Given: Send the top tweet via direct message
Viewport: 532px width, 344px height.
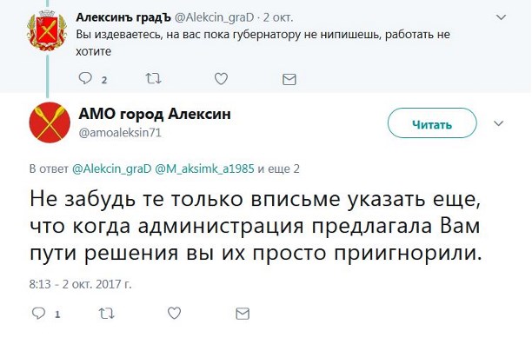Looking at the screenshot, I should point(289,79).
